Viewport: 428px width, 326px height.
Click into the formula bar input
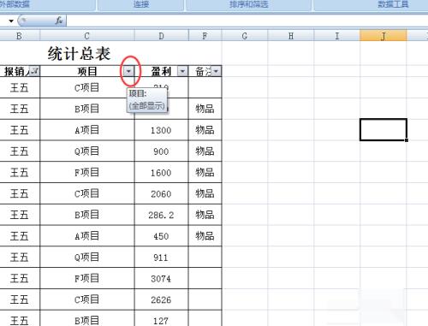tap(247, 21)
